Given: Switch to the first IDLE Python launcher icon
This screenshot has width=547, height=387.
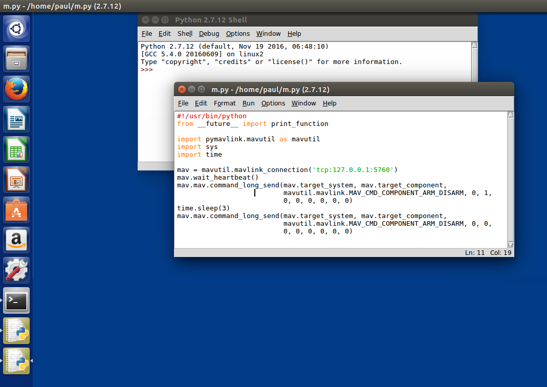Looking at the screenshot, I should [16, 331].
